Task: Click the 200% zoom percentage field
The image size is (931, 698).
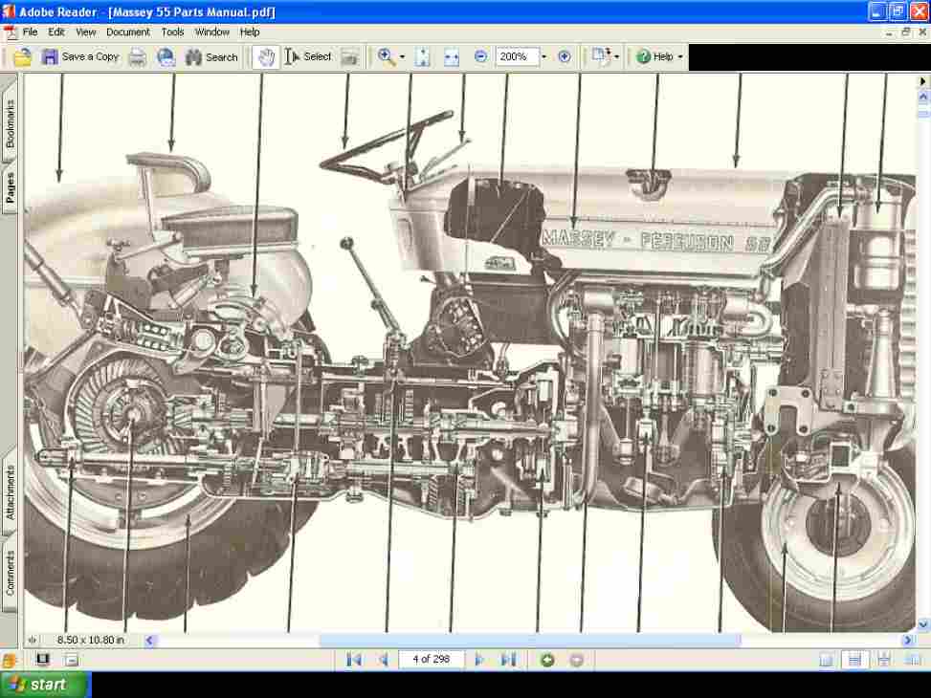Action: (517, 57)
